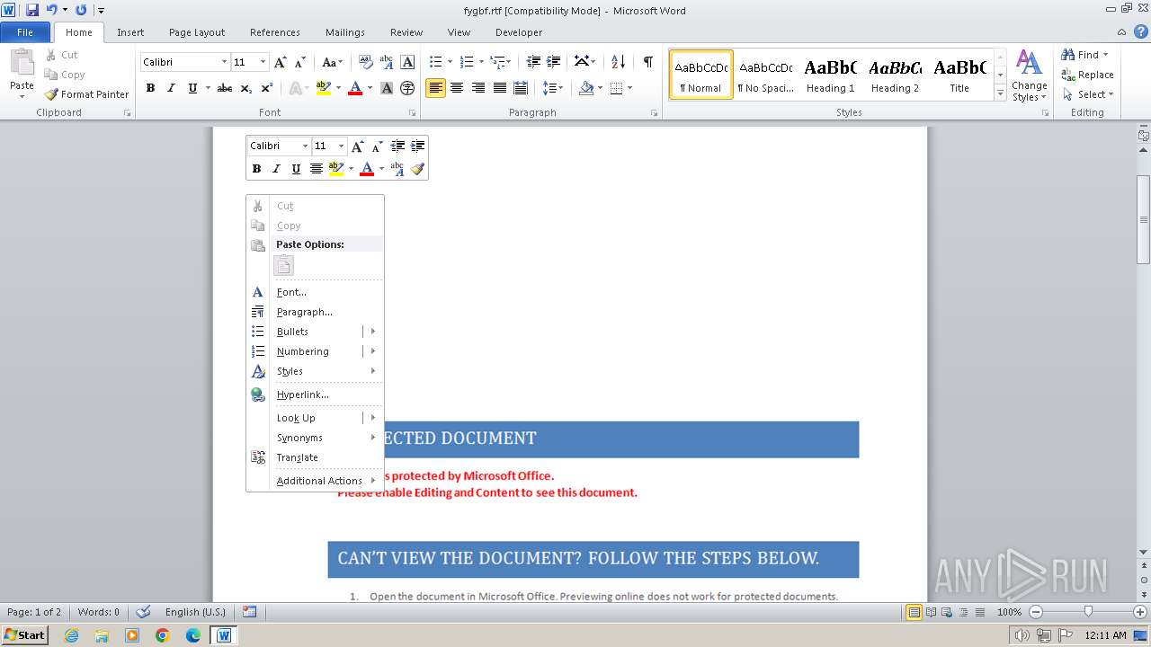Open the ribbon font name dropdown
This screenshot has height=647, width=1151.
(x=224, y=62)
